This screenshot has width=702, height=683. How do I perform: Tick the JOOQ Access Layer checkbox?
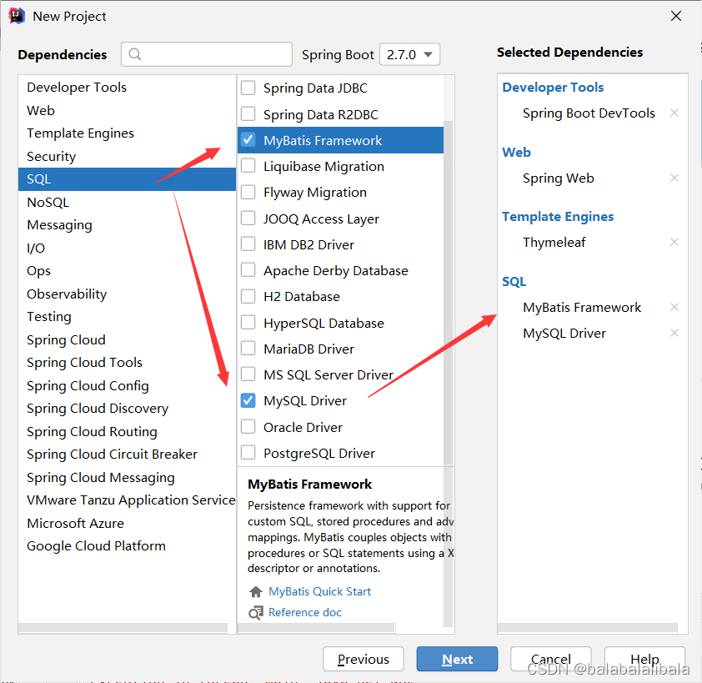(x=248, y=218)
